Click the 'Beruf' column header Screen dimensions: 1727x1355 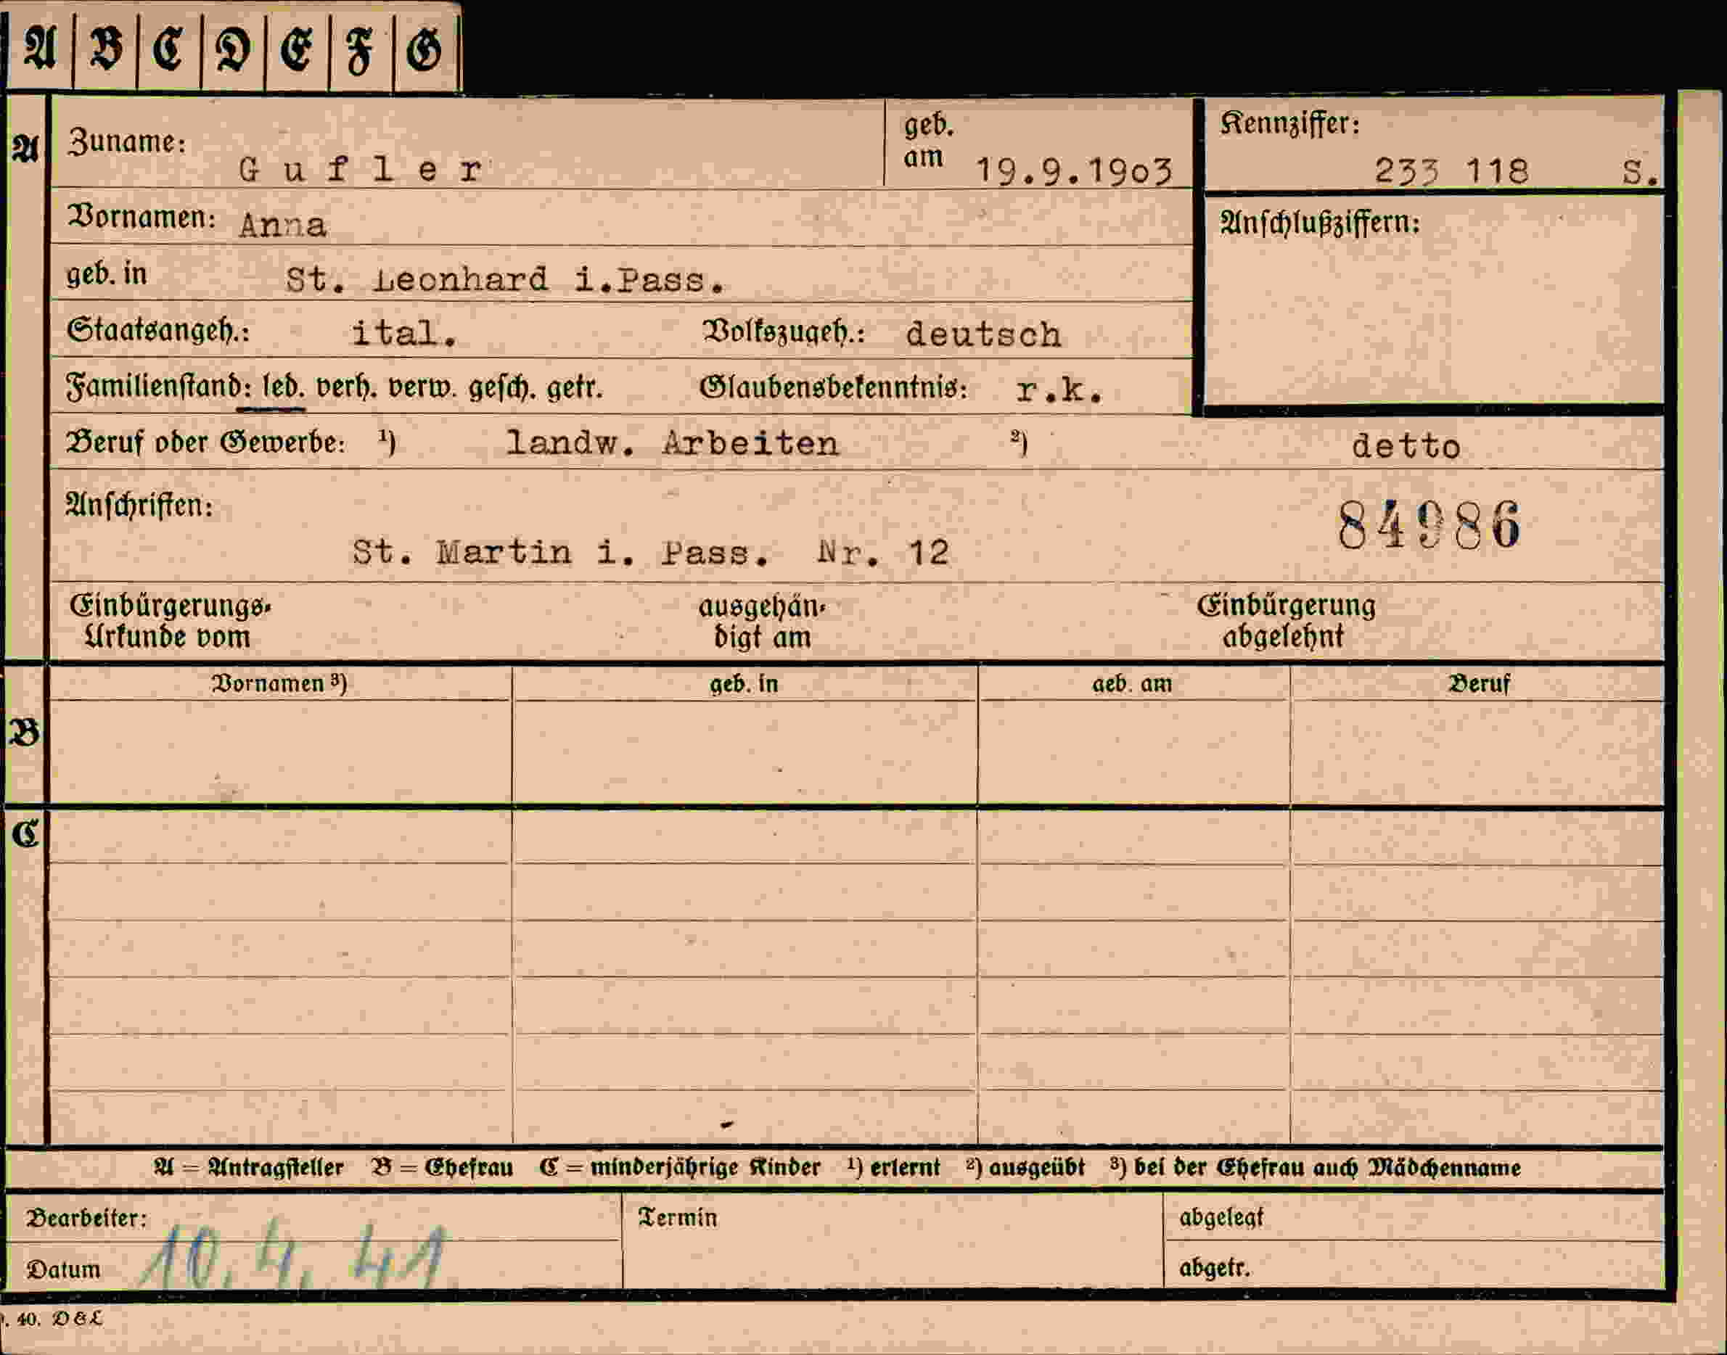pos(1479,684)
